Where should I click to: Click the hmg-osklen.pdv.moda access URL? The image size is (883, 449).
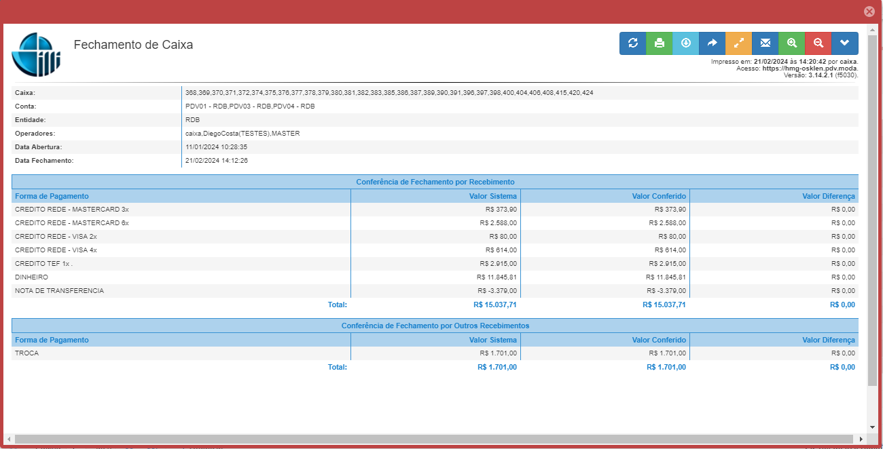809,69
